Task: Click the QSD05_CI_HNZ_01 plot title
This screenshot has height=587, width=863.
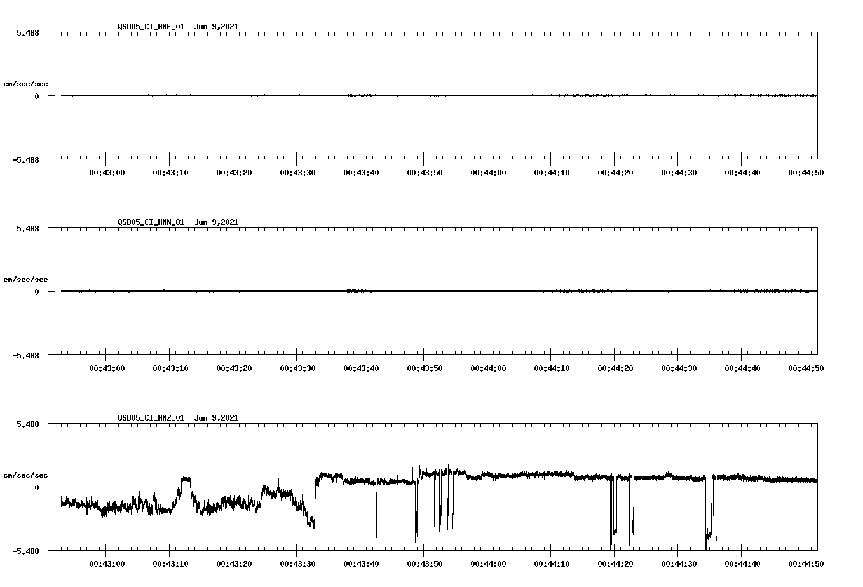Action: (x=178, y=418)
